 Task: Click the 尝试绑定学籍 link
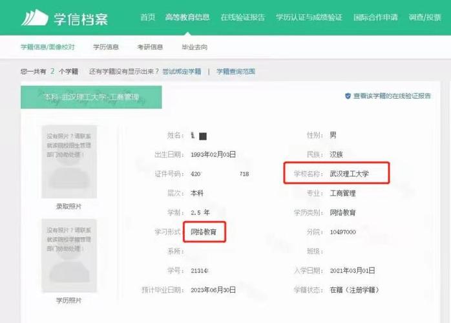pyautogui.click(x=182, y=71)
